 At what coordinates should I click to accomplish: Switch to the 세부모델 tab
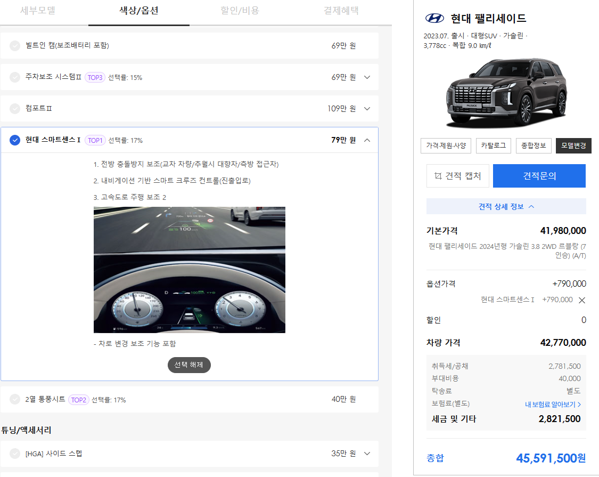pos(38,12)
